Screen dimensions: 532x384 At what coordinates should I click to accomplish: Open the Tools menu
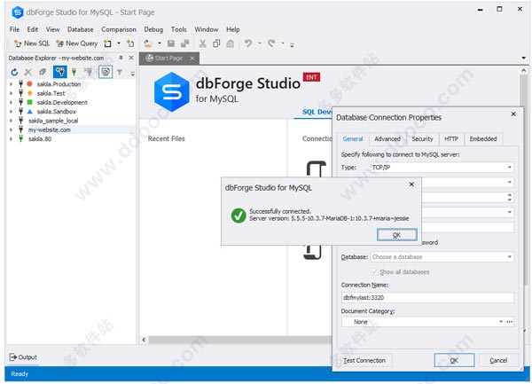(179, 29)
